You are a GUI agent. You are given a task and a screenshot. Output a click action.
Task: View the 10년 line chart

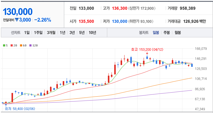click(x=92, y=33)
